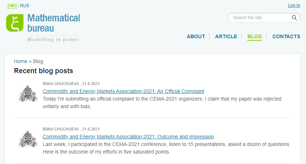Go to the ARTICLE section
Image resolution: width=306 pixels, height=164 pixels.
(x=226, y=36)
